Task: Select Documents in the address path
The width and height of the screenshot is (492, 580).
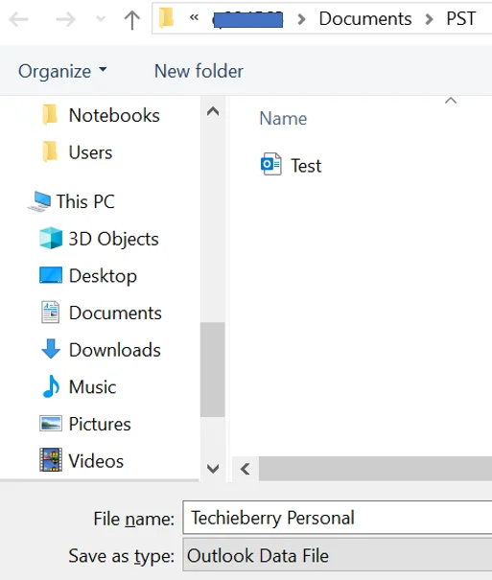Action: click(x=365, y=18)
